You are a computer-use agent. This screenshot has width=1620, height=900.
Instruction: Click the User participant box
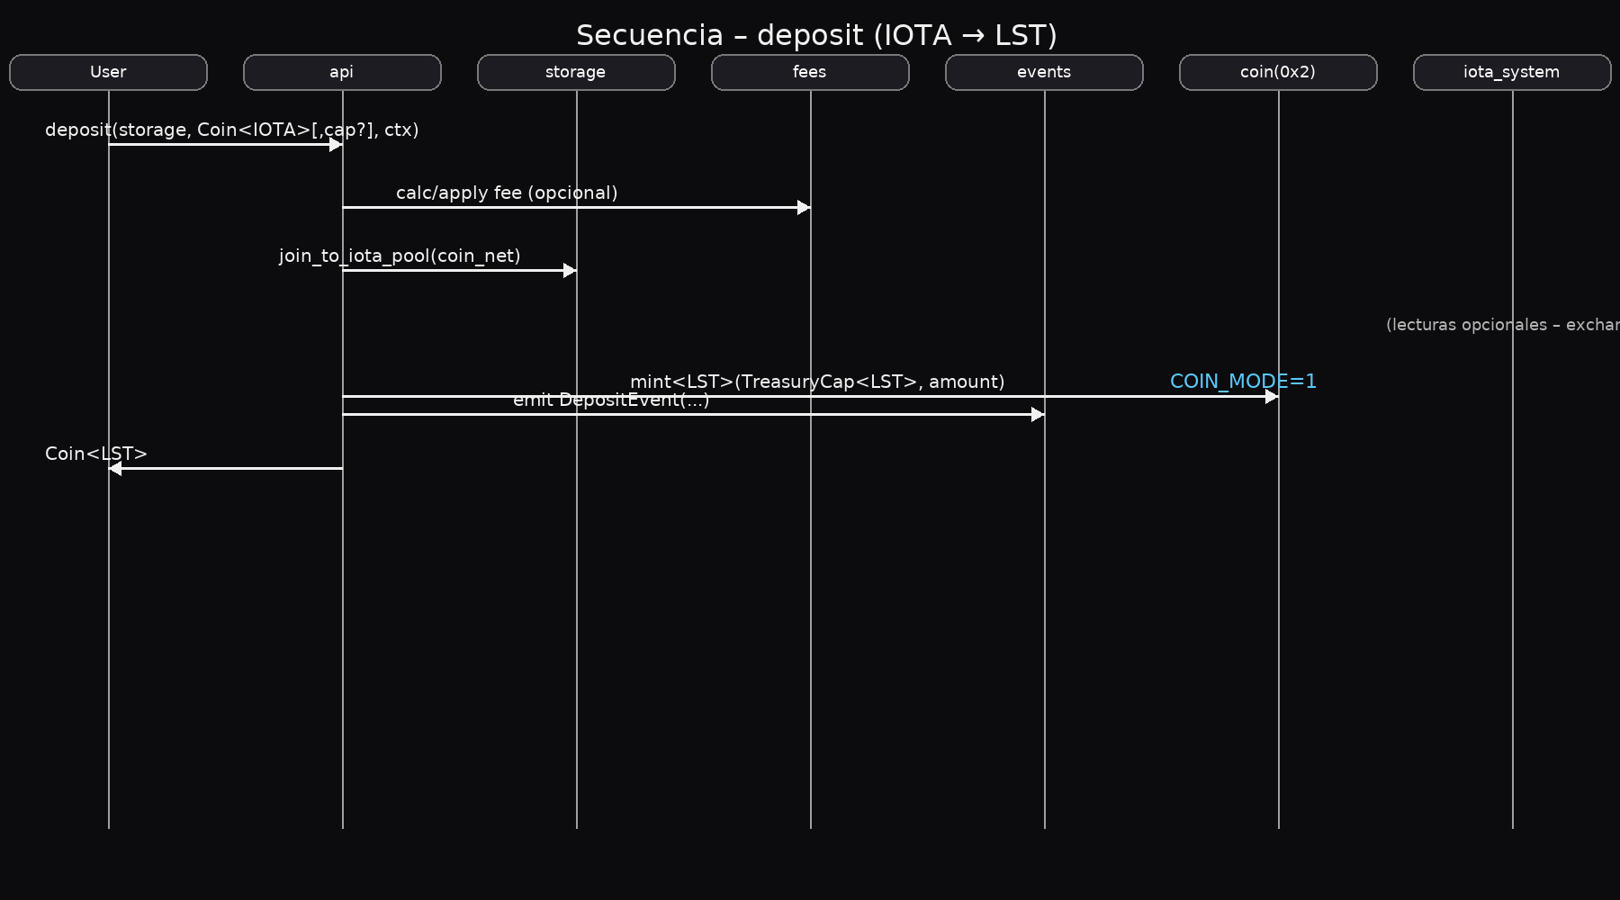[x=108, y=72]
